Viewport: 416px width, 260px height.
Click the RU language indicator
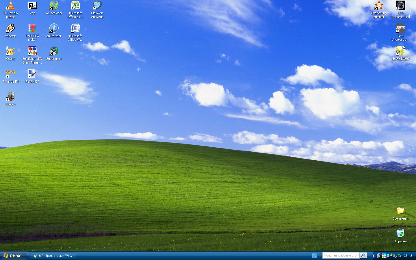(x=315, y=255)
